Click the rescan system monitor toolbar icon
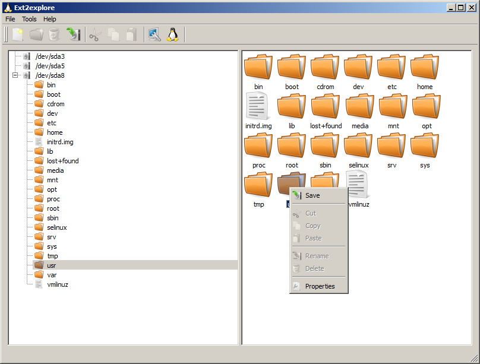The width and height of the screenshot is (480, 364). tap(154, 34)
